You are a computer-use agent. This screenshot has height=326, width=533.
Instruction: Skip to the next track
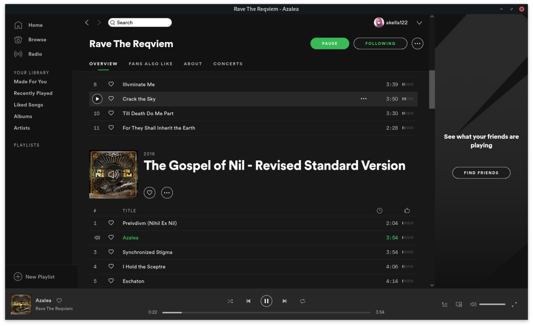(x=284, y=301)
